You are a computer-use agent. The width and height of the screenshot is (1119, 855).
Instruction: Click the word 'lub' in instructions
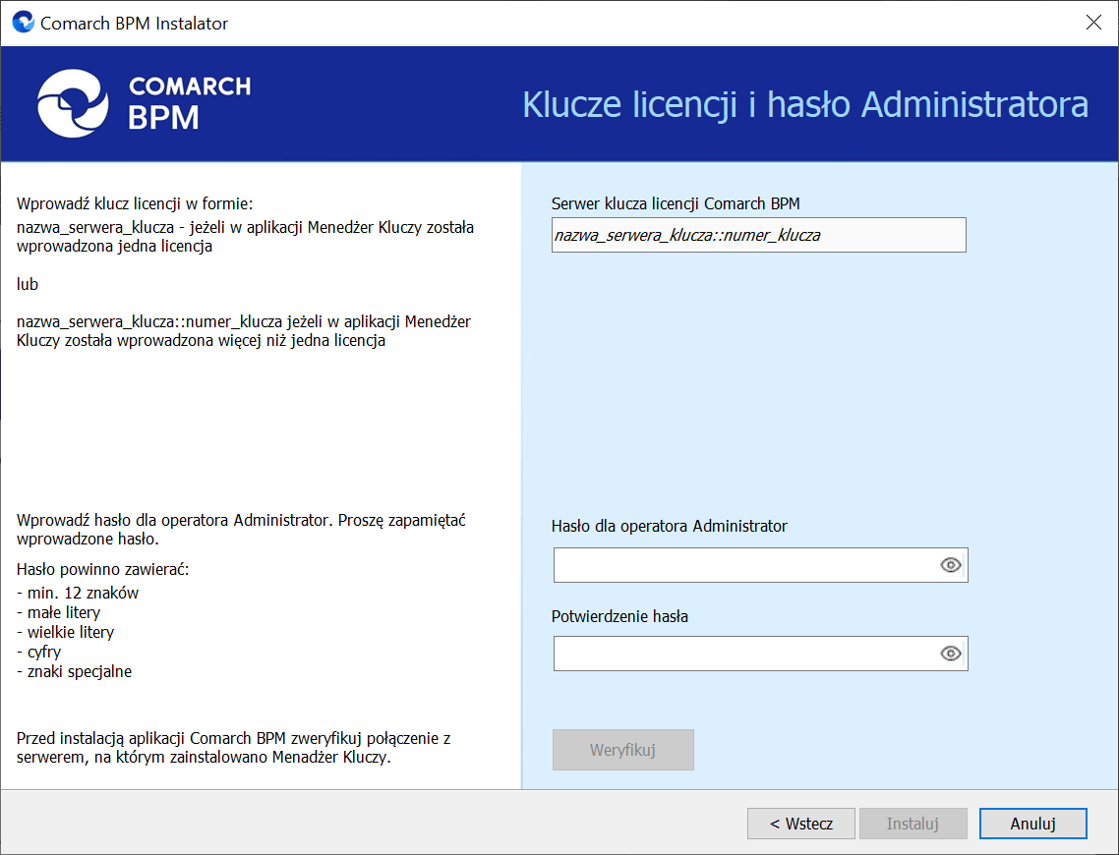(x=28, y=285)
